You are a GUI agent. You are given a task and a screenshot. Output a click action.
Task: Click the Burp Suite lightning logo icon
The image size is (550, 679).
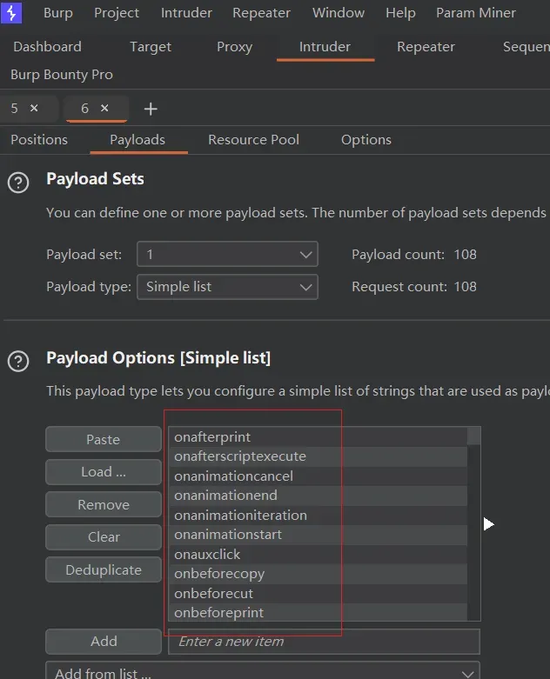pos(11,13)
